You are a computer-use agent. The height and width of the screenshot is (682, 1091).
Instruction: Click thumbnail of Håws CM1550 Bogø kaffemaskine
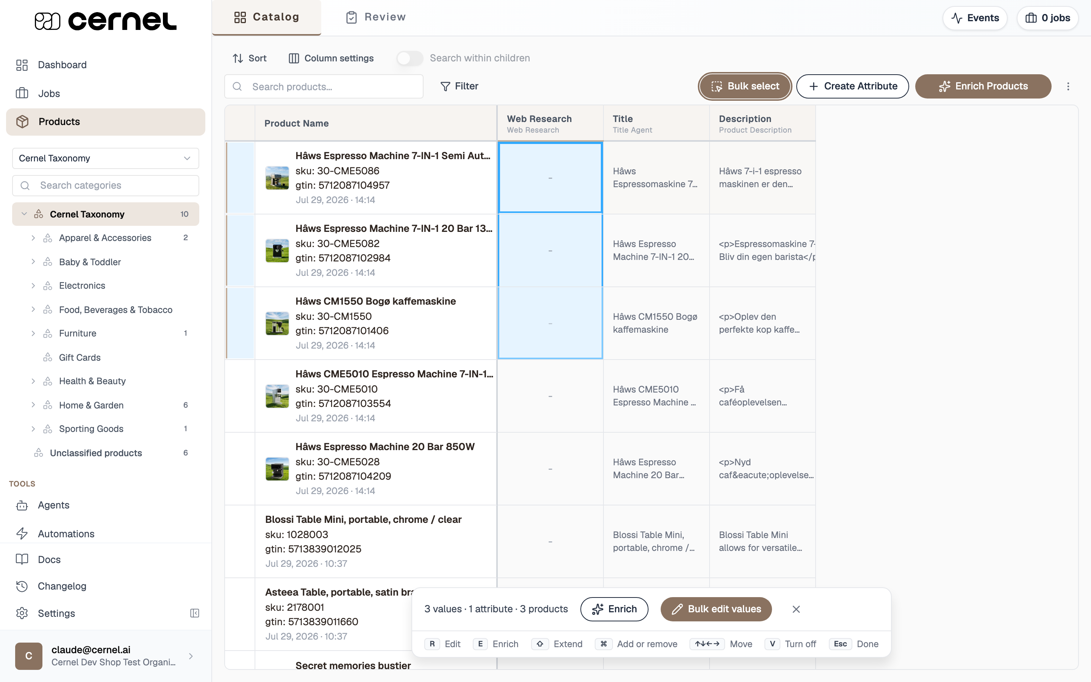coord(277,324)
